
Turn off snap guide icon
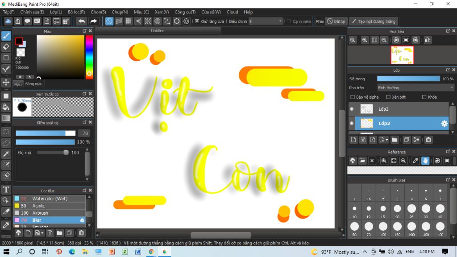coord(109,21)
